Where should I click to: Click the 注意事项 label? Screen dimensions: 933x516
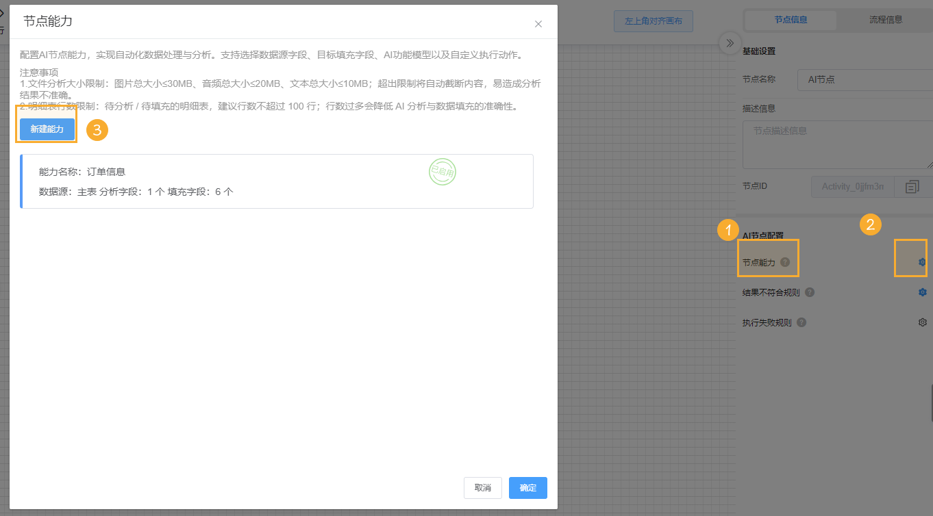(39, 72)
